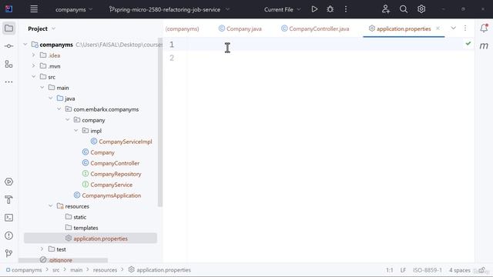
Task: Open the Commit tool window
Action: coord(8,46)
